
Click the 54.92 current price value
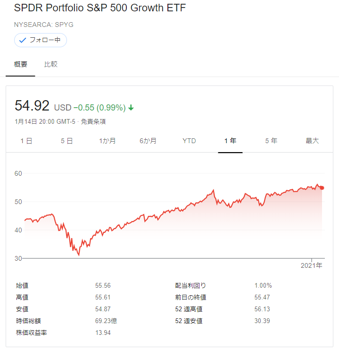pos(32,106)
